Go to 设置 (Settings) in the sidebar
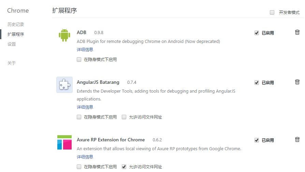Viewport: 305px width, 172px height. 12,44
